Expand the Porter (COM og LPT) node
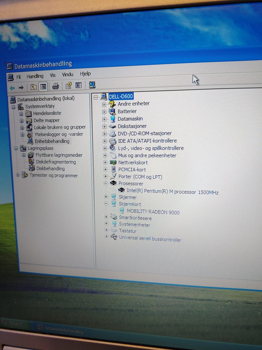This screenshot has width=262, height=350. pyautogui.click(x=105, y=176)
